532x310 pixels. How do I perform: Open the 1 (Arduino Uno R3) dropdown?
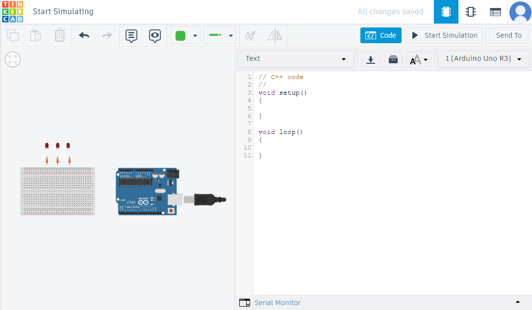click(483, 58)
